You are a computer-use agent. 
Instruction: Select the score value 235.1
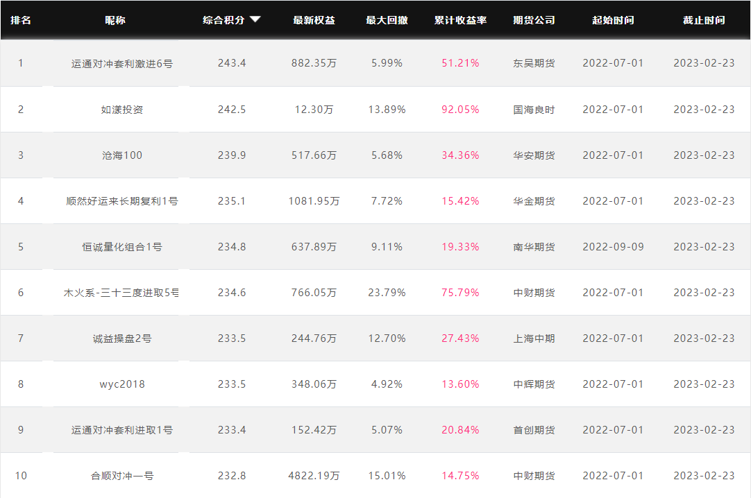(x=232, y=201)
